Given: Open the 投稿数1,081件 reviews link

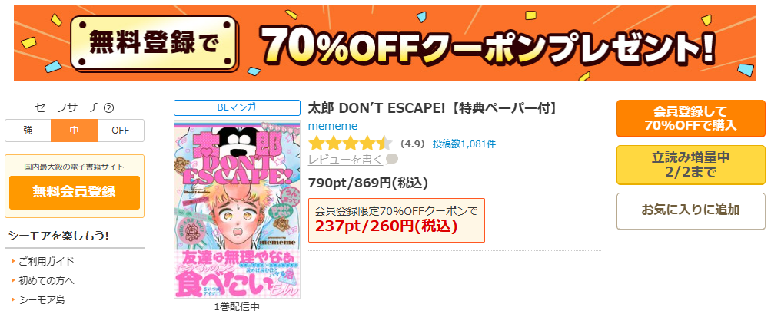Looking at the screenshot, I should click(x=464, y=144).
